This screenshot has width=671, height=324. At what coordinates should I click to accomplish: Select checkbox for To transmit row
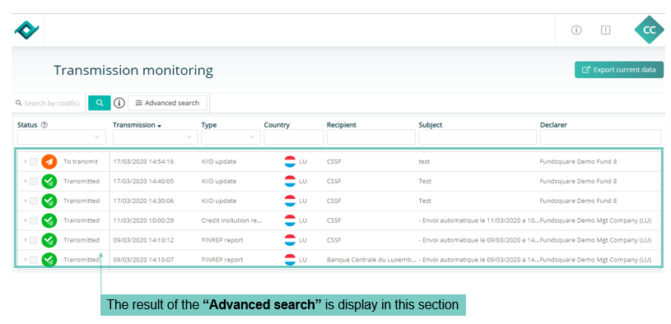tap(34, 161)
